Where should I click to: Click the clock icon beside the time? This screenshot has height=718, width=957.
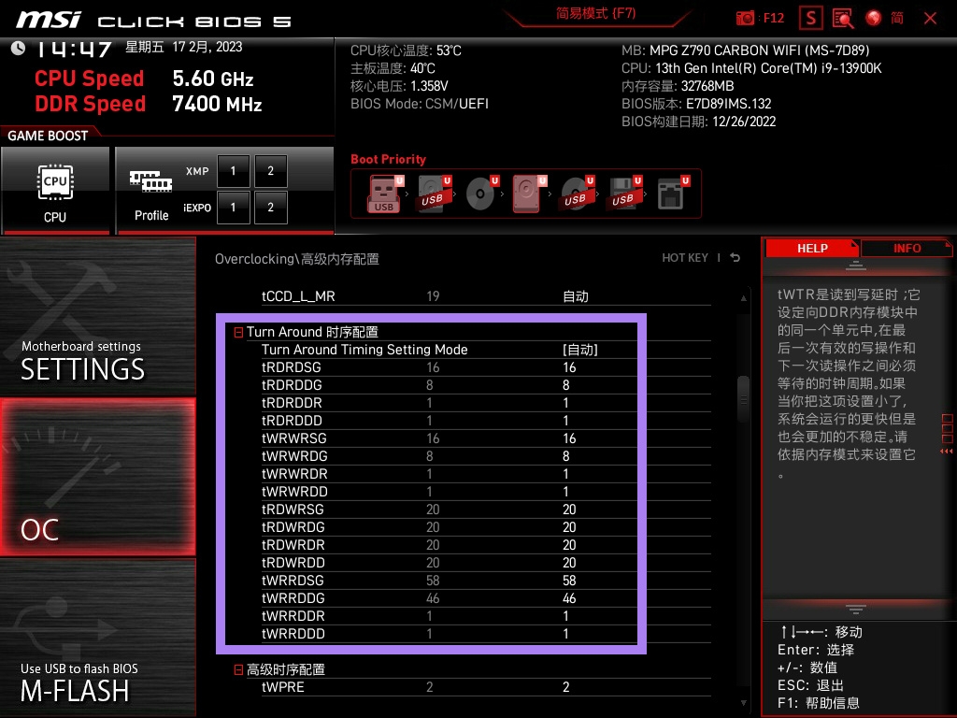[18, 49]
